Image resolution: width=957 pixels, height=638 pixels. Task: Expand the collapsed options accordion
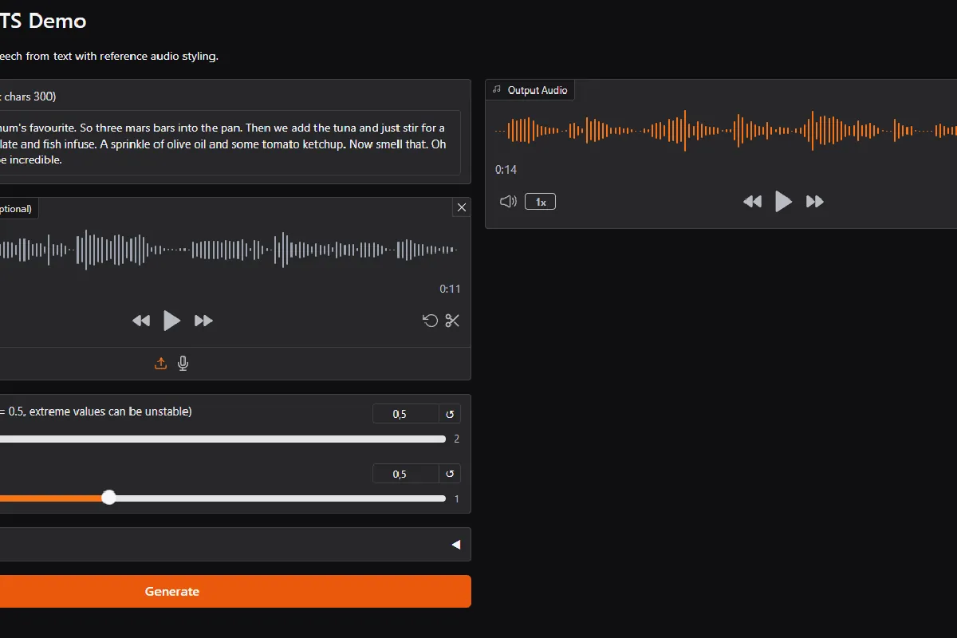pyautogui.click(x=235, y=545)
